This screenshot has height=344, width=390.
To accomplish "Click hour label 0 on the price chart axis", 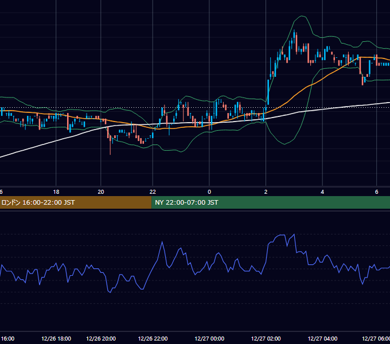I will [209, 192].
